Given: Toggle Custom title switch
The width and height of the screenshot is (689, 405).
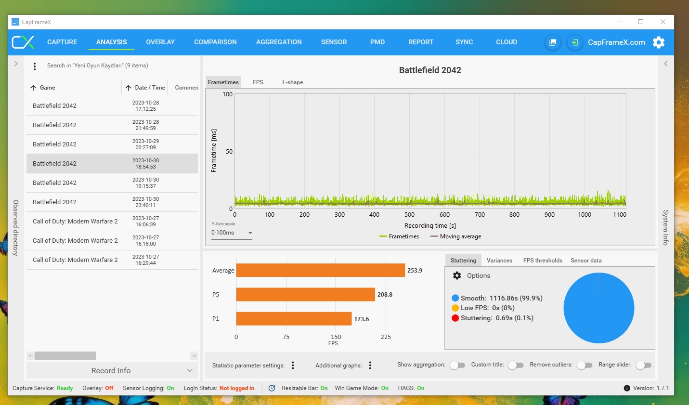Looking at the screenshot, I should pyautogui.click(x=516, y=365).
